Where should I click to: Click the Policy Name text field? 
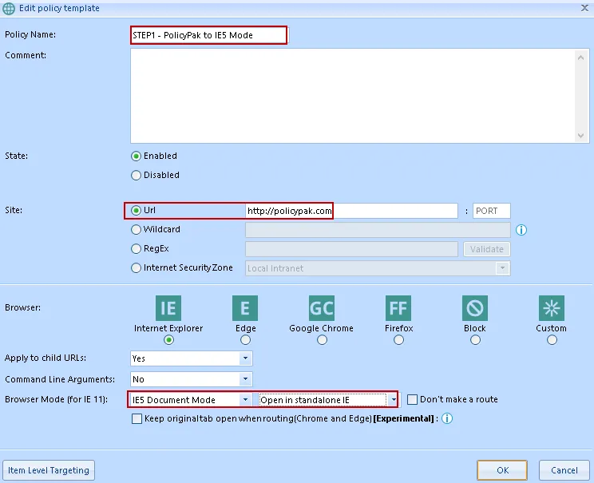[x=208, y=35]
